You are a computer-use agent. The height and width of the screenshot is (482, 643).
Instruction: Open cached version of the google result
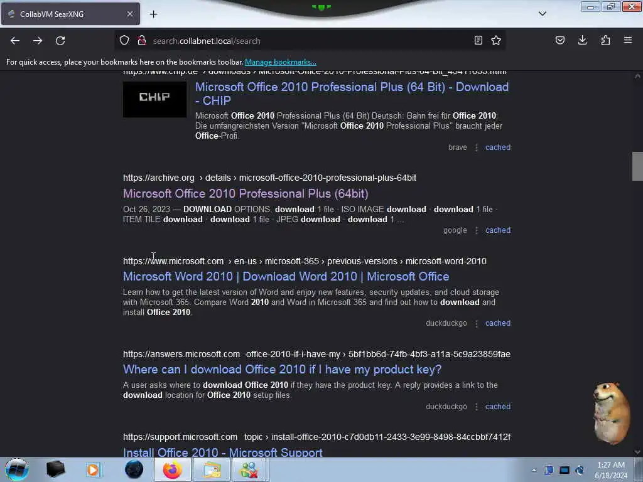(498, 230)
